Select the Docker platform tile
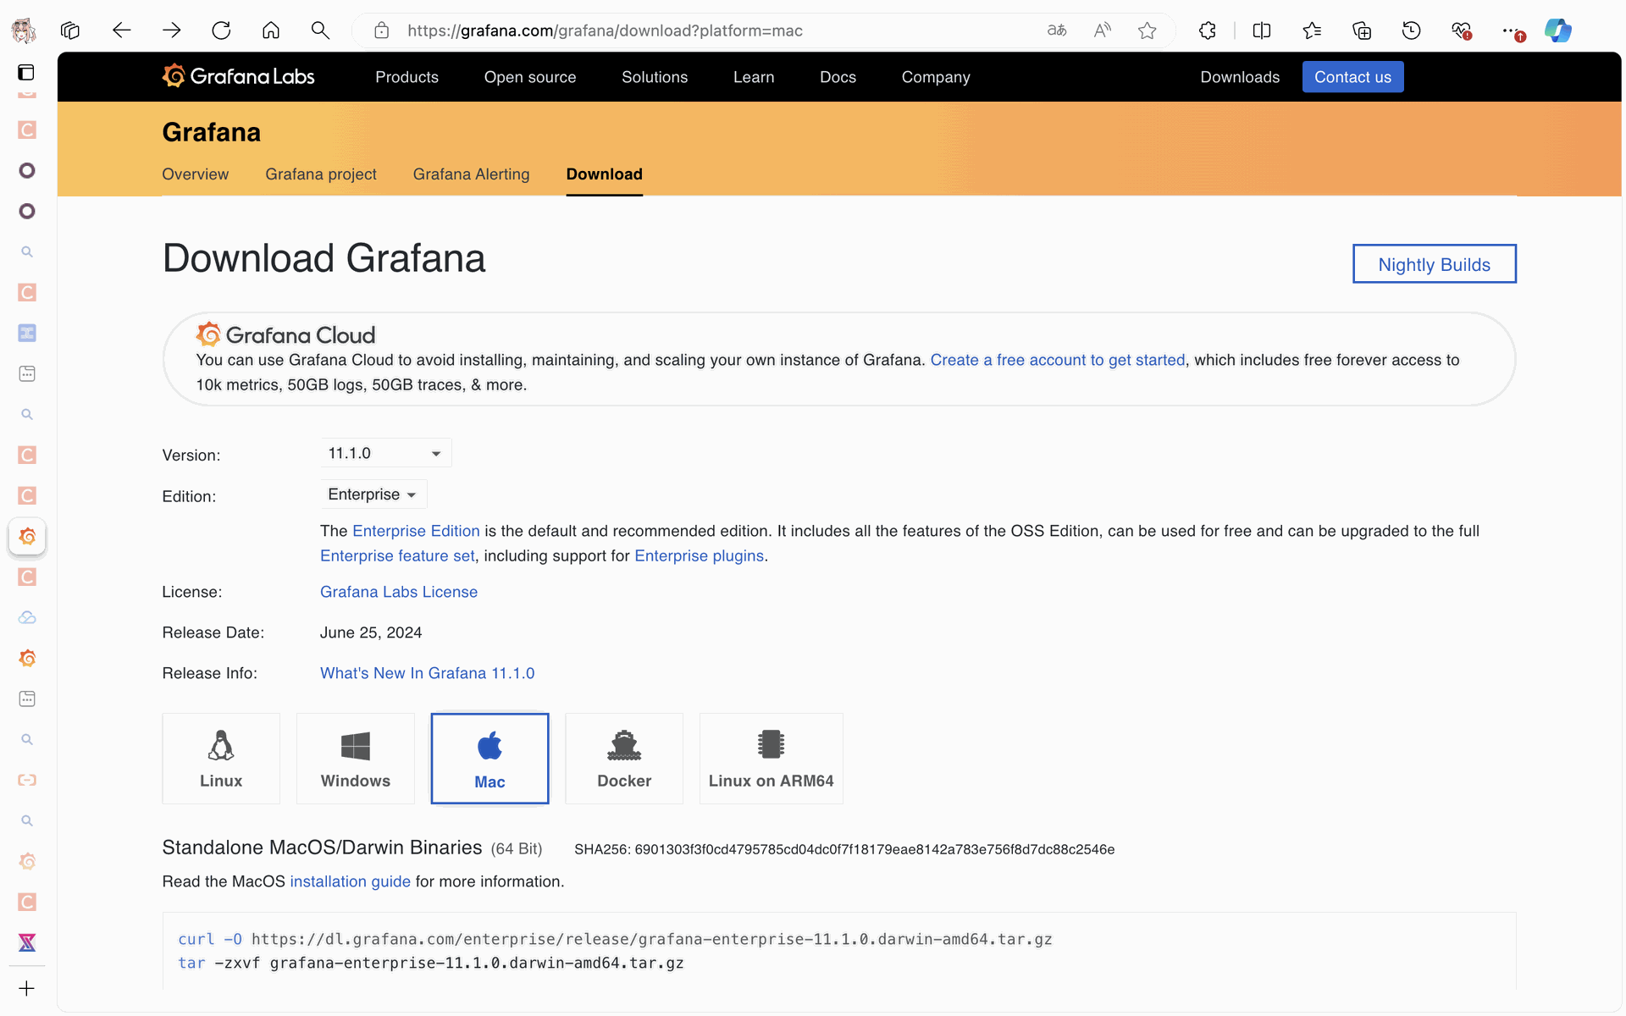This screenshot has width=1626, height=1016. tap(624, 759)
